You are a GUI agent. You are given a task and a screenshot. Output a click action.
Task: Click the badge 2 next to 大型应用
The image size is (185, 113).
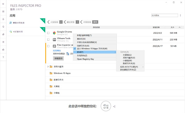[61, 22]
